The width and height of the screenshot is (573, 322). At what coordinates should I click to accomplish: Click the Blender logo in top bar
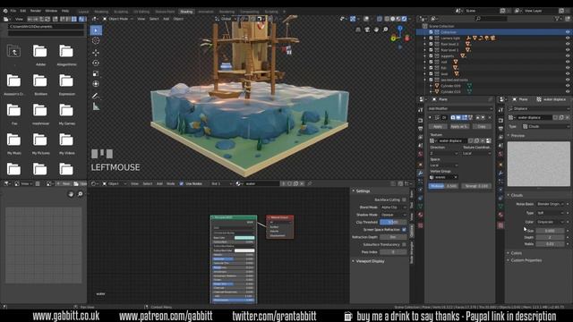point(5,11)
